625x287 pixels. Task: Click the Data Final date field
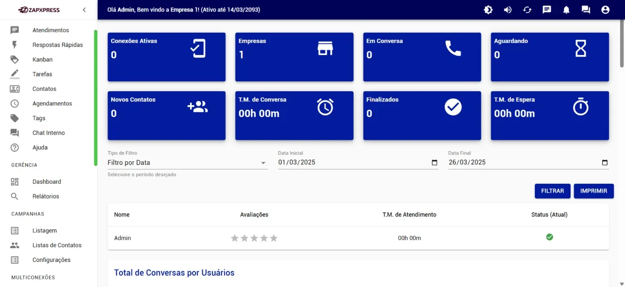(x=529, y=163)
